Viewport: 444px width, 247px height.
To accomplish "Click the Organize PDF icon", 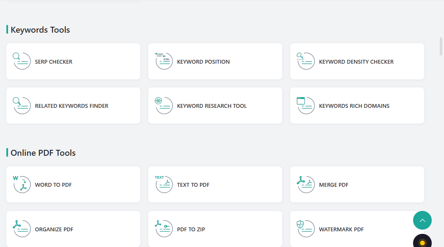I will pos(22,229).
